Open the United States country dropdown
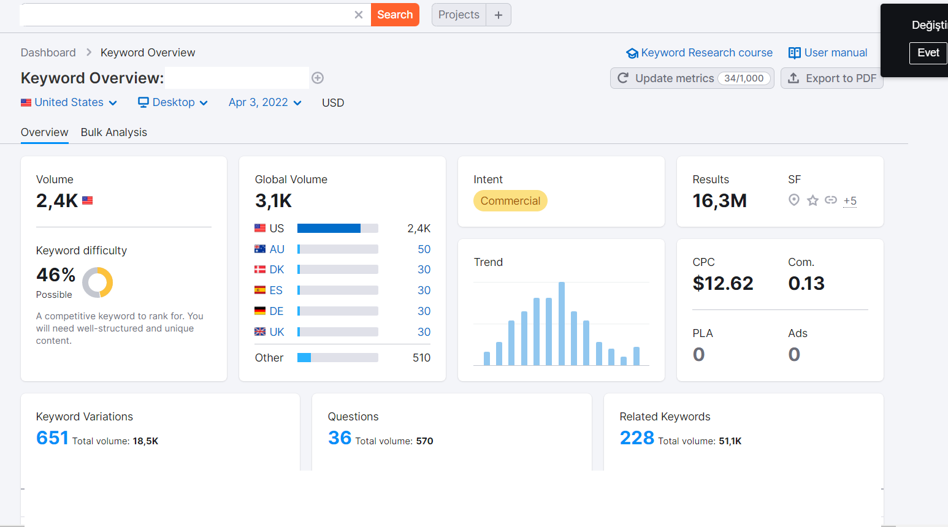Image resolution: width=948 pixels, height=527 pixels. 69,102
